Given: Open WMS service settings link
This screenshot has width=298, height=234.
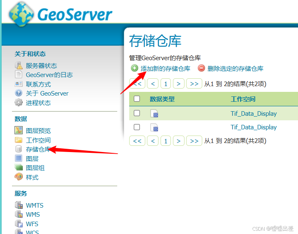Looking at the screenshot, I should pyautogui.click(x=33, y=215).
